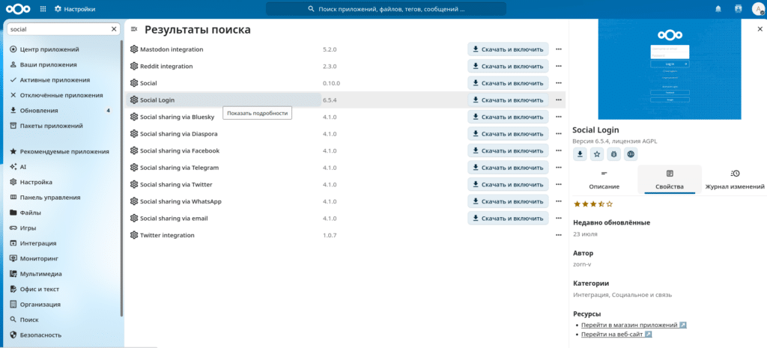Focus the global search field in header
Viewport: 767px width, 348px height.
386,9
